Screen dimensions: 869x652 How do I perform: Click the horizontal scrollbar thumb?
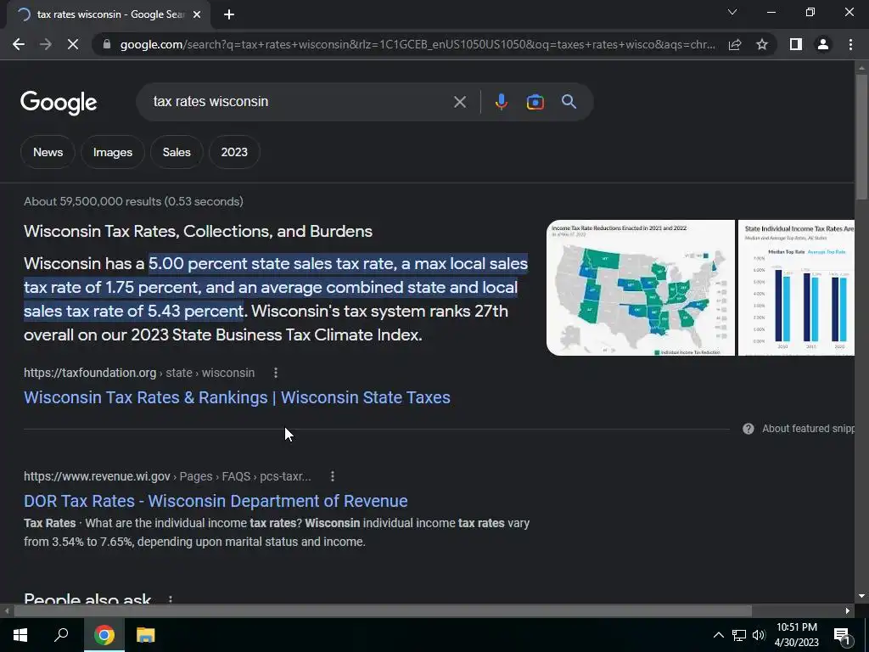click(x=383, y=611)
